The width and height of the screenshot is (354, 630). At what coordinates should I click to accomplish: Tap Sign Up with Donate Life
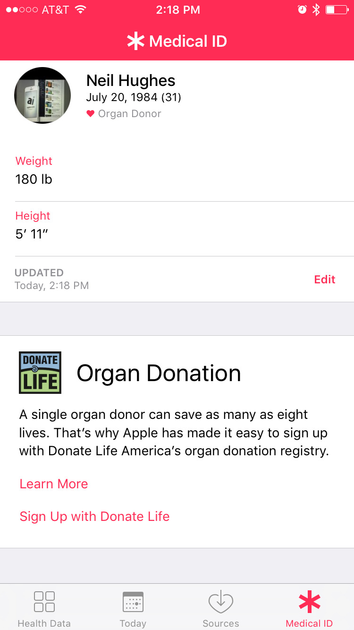coord(94,516)
